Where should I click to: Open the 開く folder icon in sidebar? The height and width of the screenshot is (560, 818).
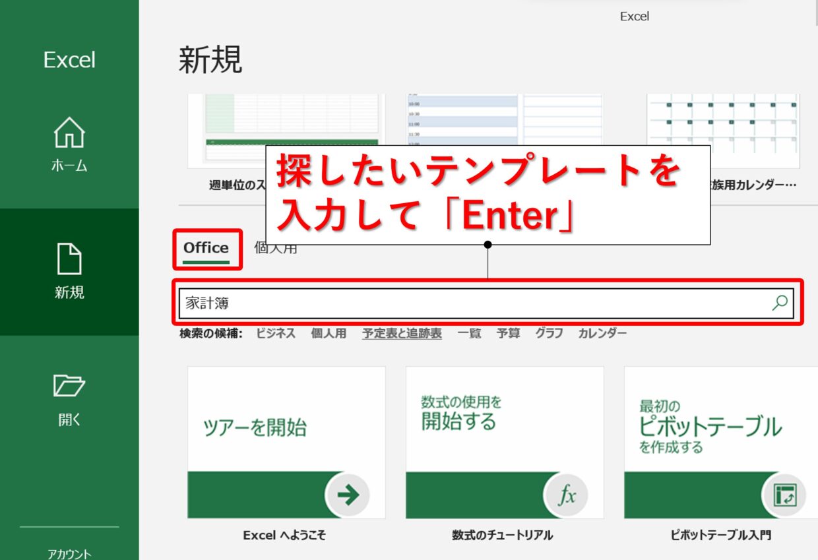69,385
